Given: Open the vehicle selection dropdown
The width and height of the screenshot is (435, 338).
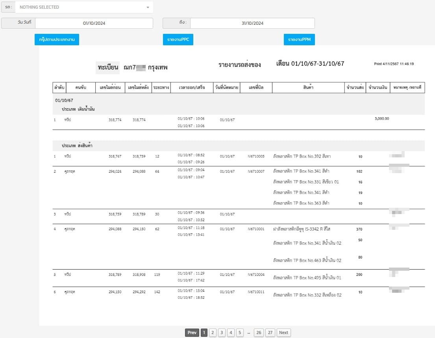Looking at the screenshot, I should [84, 7].
